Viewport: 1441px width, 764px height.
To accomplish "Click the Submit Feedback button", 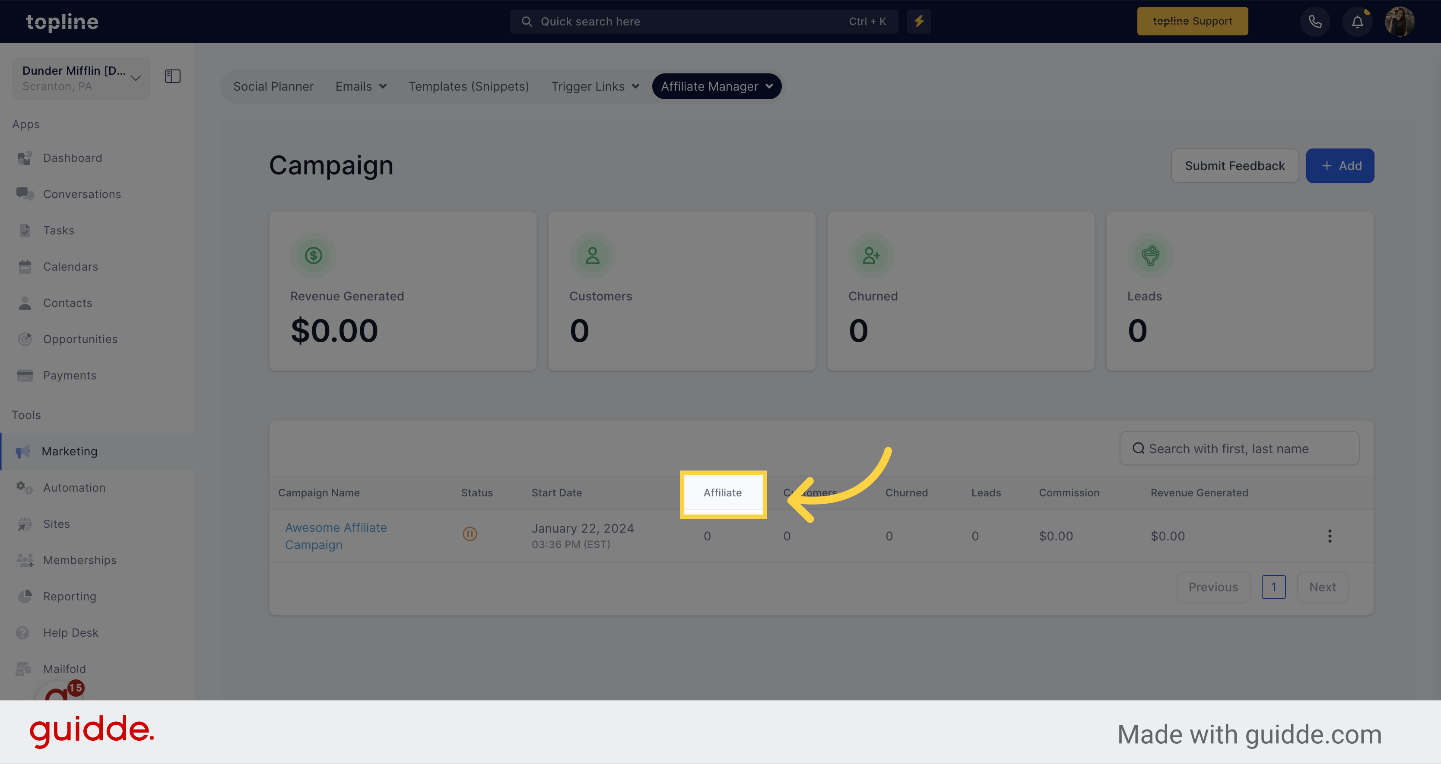I will click(x=1235, y=165).
